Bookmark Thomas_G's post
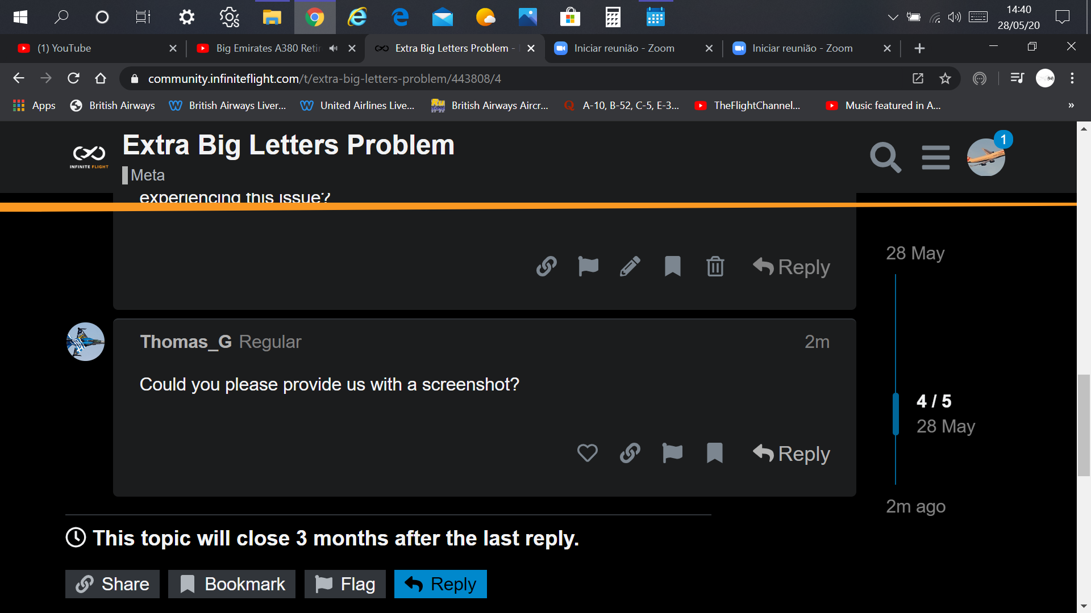This screenshot has width=1091, height=613. point(714,453)
